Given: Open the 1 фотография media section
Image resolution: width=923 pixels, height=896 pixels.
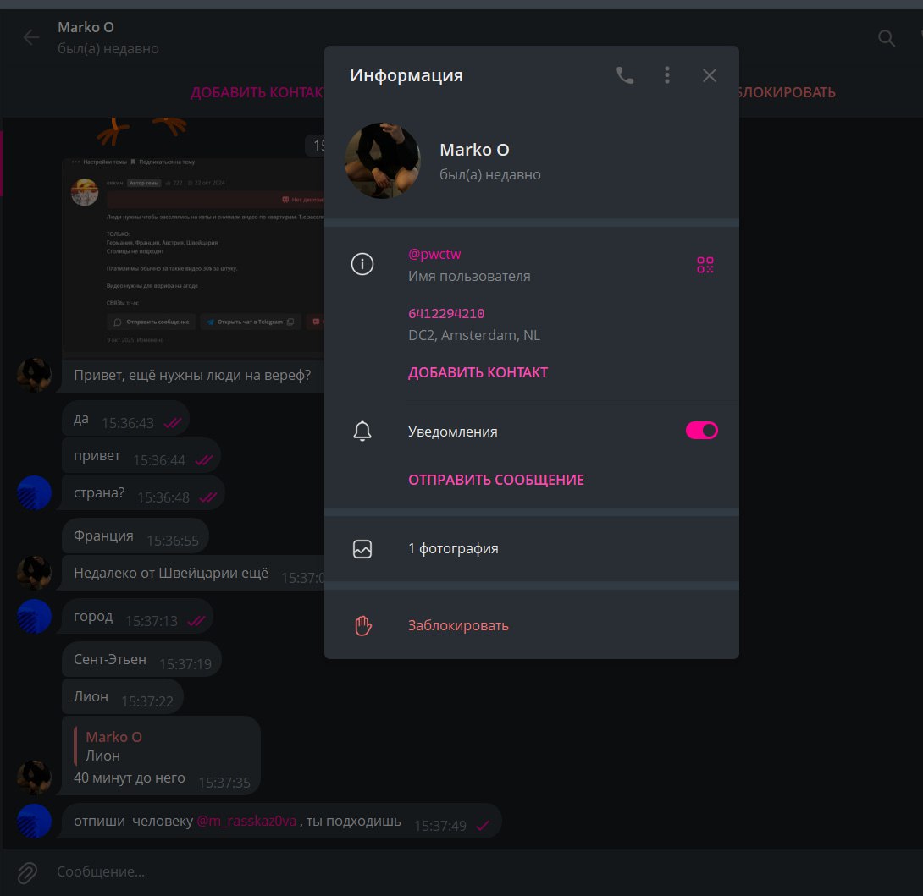Looking at the screenshot, I should click(x=532, y=549).
